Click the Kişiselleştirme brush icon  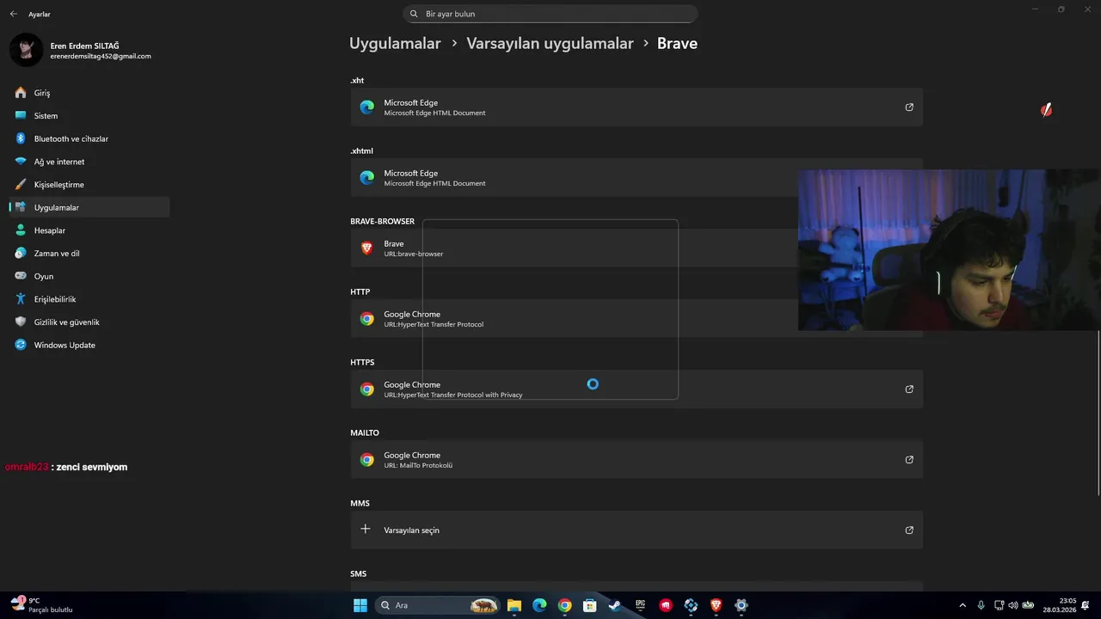coord(21,185)
